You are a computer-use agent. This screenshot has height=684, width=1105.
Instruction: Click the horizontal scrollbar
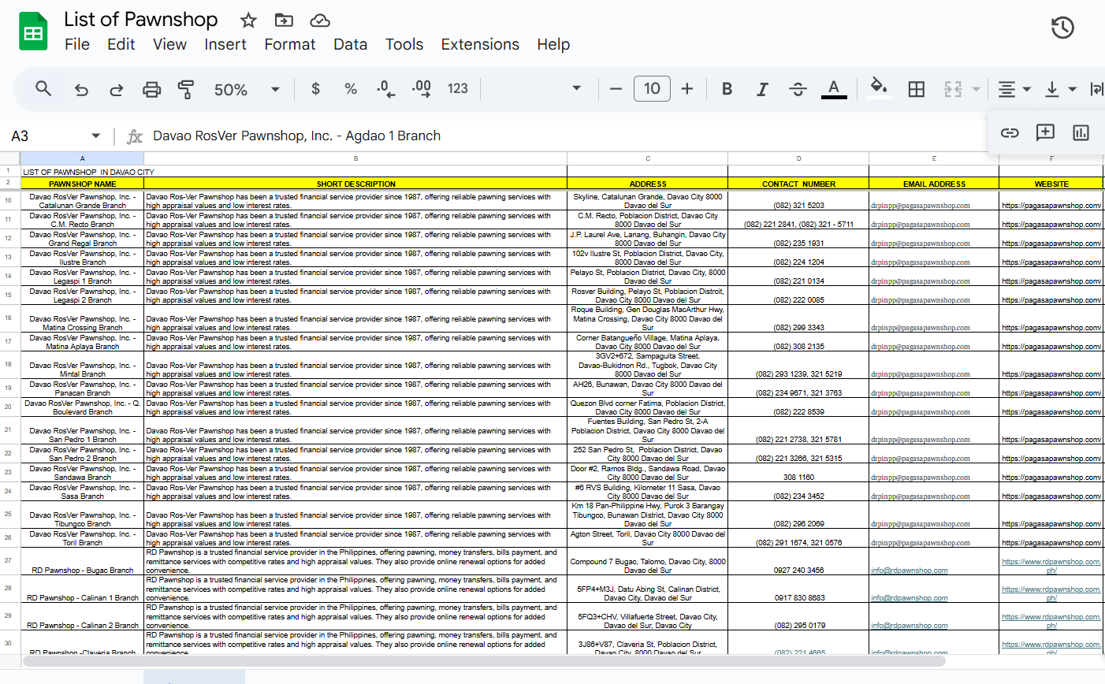click(484, 661)
